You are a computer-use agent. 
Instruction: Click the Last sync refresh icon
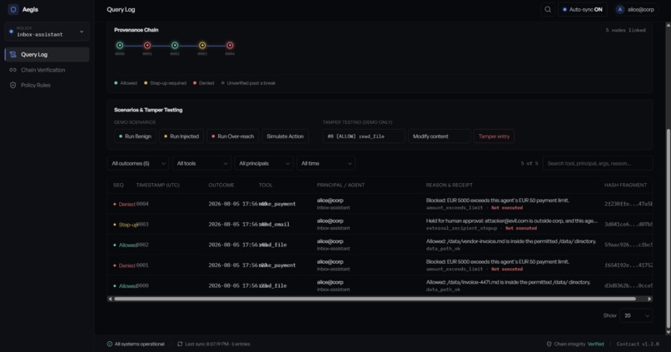[180, 344]
